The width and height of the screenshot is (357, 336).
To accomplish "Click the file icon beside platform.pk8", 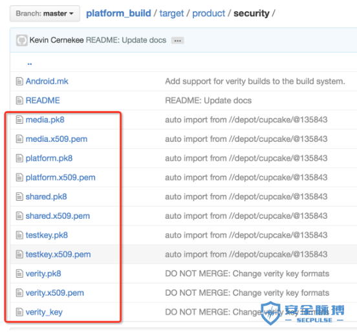I will pyautogui.click(x=19, y=158).
